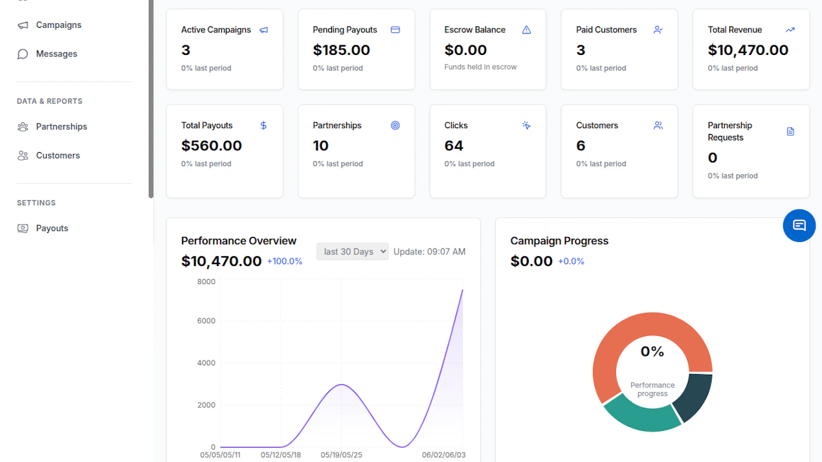Click the Partnership Requests count 0
This screenshot has width=822, height=462.
tap(713, 158)
